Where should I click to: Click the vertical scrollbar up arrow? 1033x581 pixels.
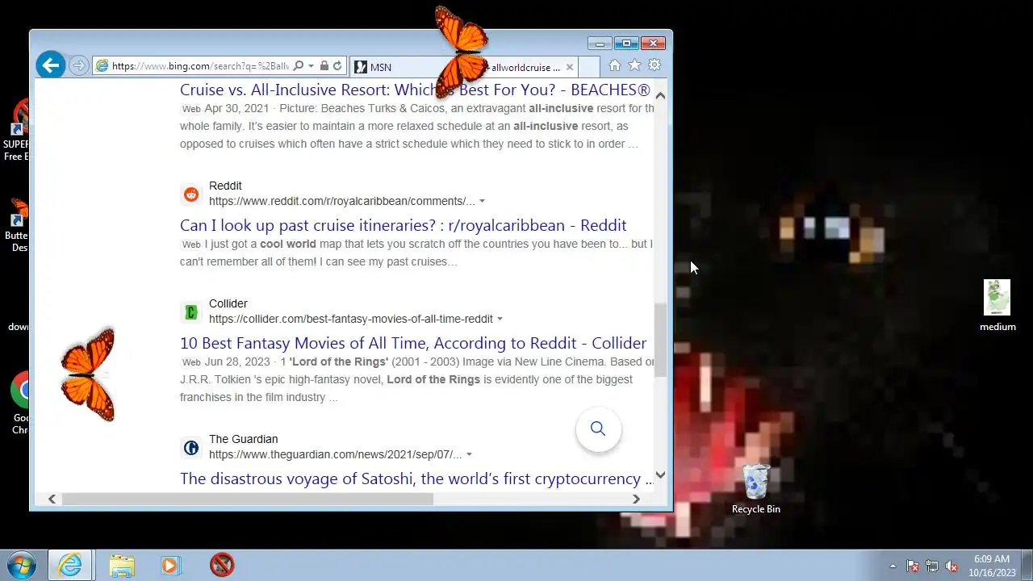660,95
